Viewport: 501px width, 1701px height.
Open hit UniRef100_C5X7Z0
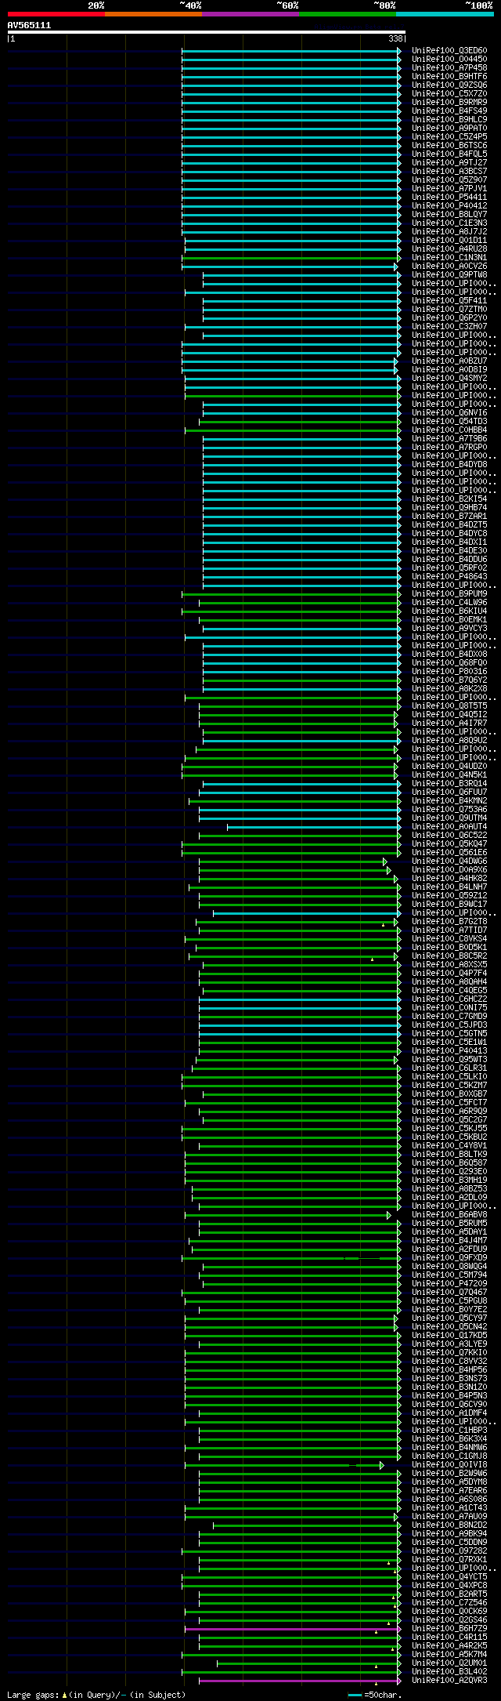tap(449, 94)
